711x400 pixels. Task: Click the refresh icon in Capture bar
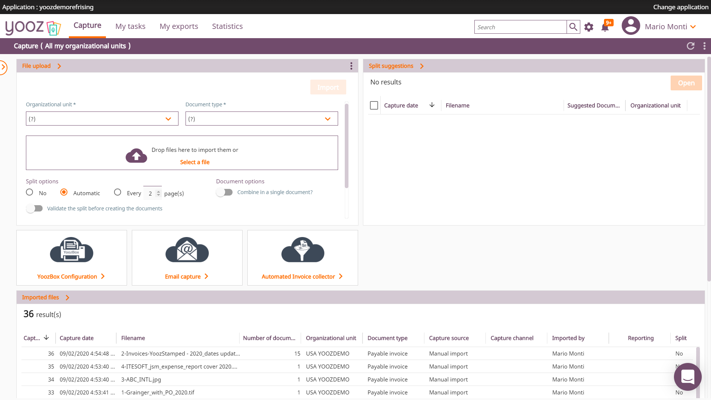coord(691,46)
